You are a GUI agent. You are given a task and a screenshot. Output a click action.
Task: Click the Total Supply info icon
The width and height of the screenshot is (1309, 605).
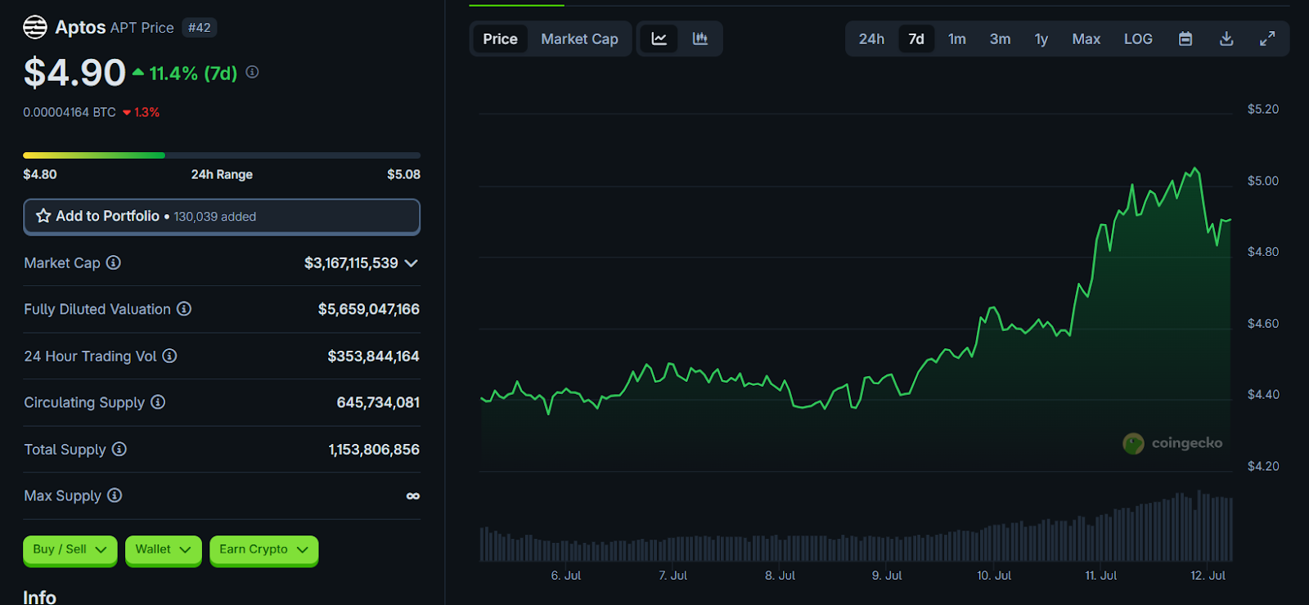(119, 449)
